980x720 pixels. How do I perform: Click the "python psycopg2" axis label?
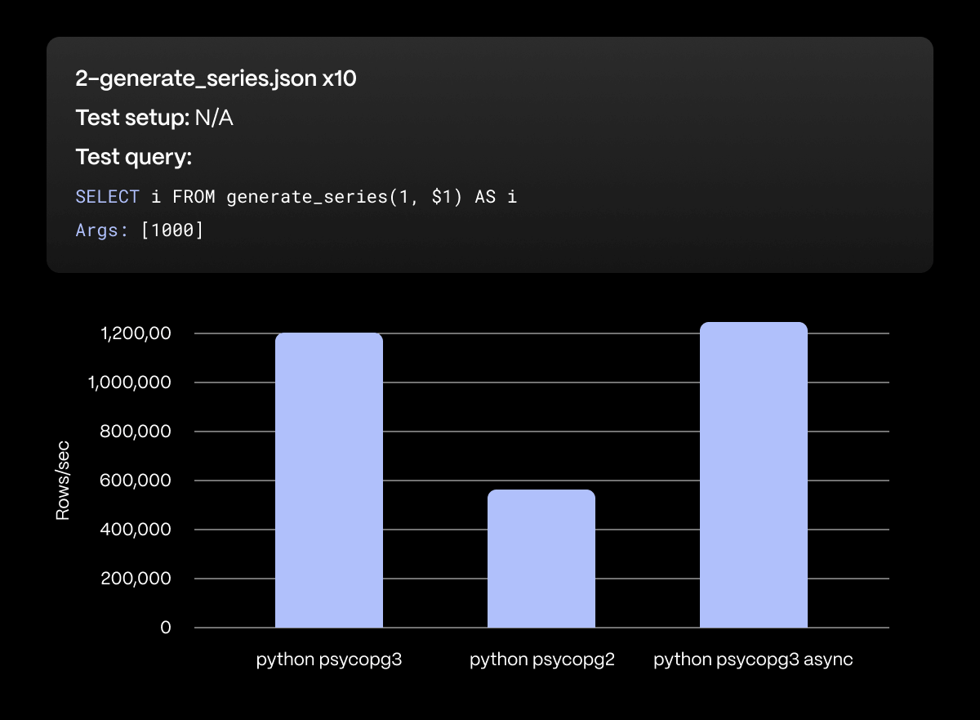(x=541, y=660)
